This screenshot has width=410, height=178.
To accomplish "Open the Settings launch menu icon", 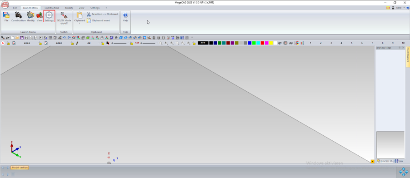I will click(x=49, y=16).
